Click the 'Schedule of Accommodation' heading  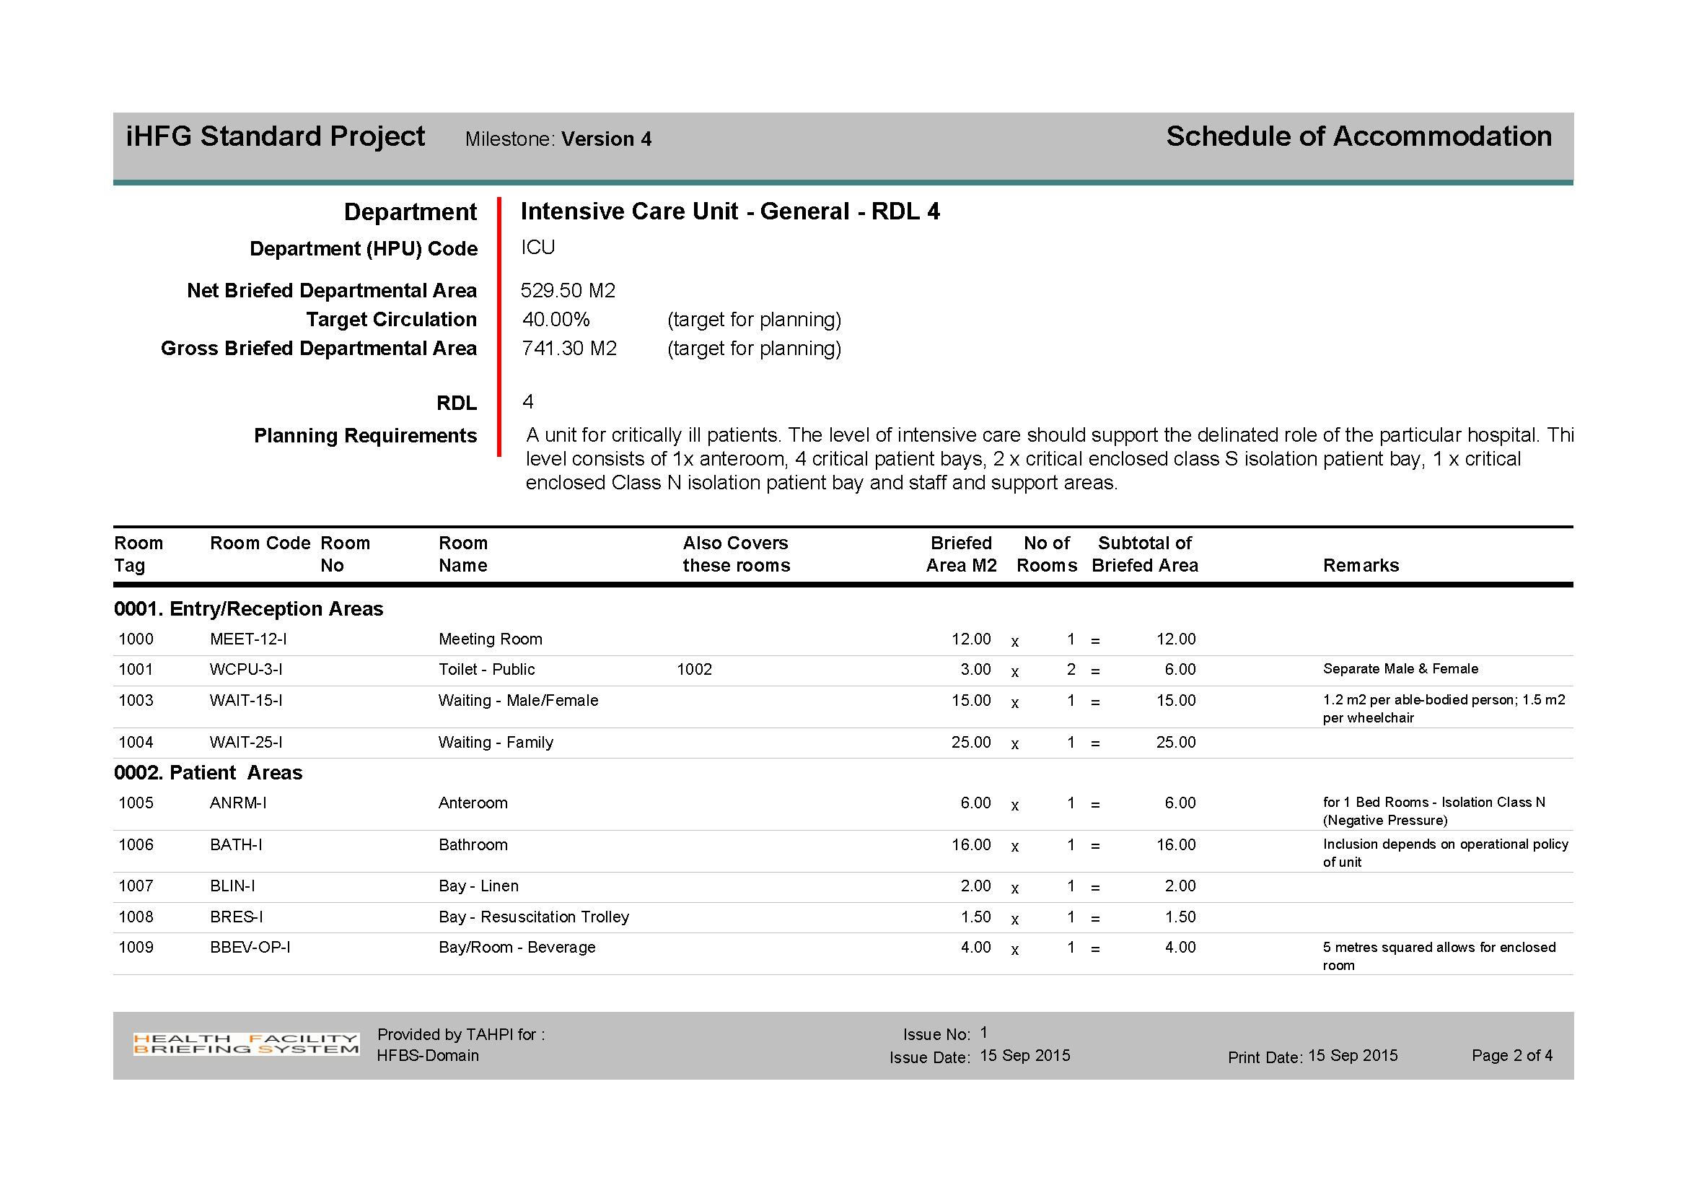1358,136
